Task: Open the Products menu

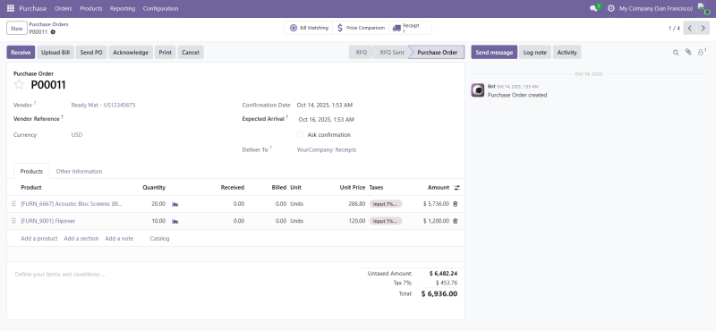Action: pyautogui.click(x=91, y=8)
